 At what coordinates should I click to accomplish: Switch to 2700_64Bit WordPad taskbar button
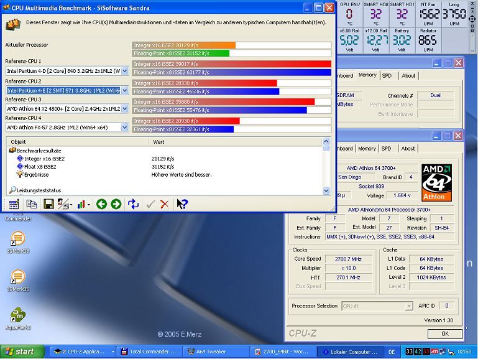click(282, 352)
